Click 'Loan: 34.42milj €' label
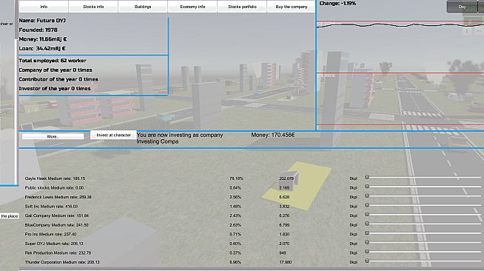484x271 pixels. pos(42,48)
